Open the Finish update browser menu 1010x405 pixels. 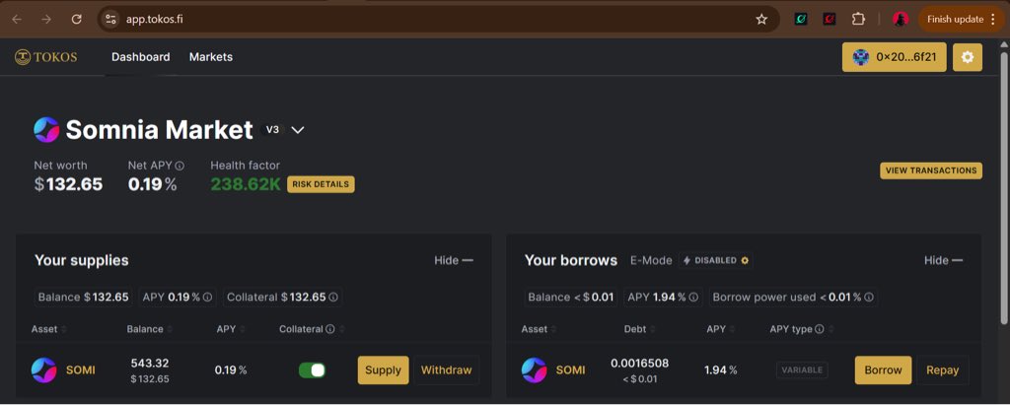pos(961,20)
